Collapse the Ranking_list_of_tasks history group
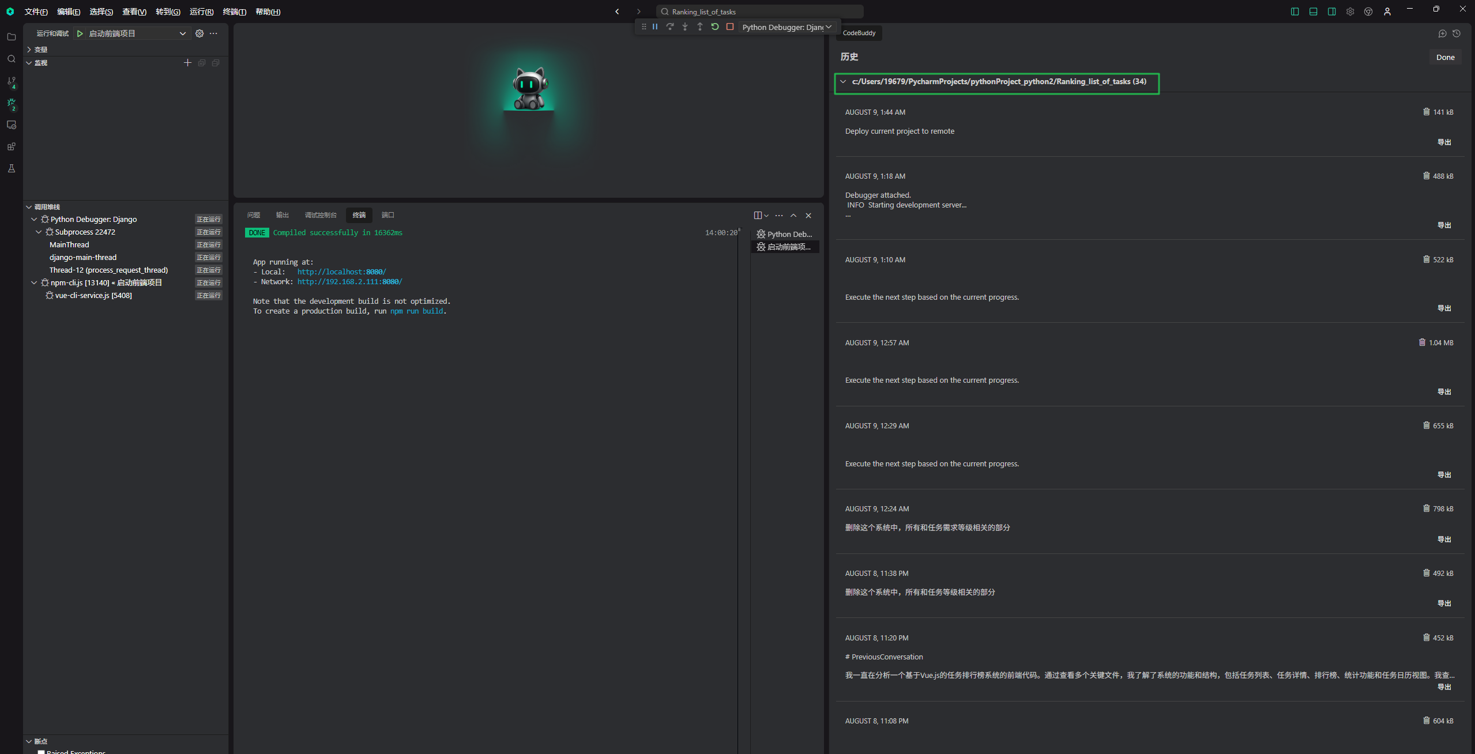 click(843, 82)
